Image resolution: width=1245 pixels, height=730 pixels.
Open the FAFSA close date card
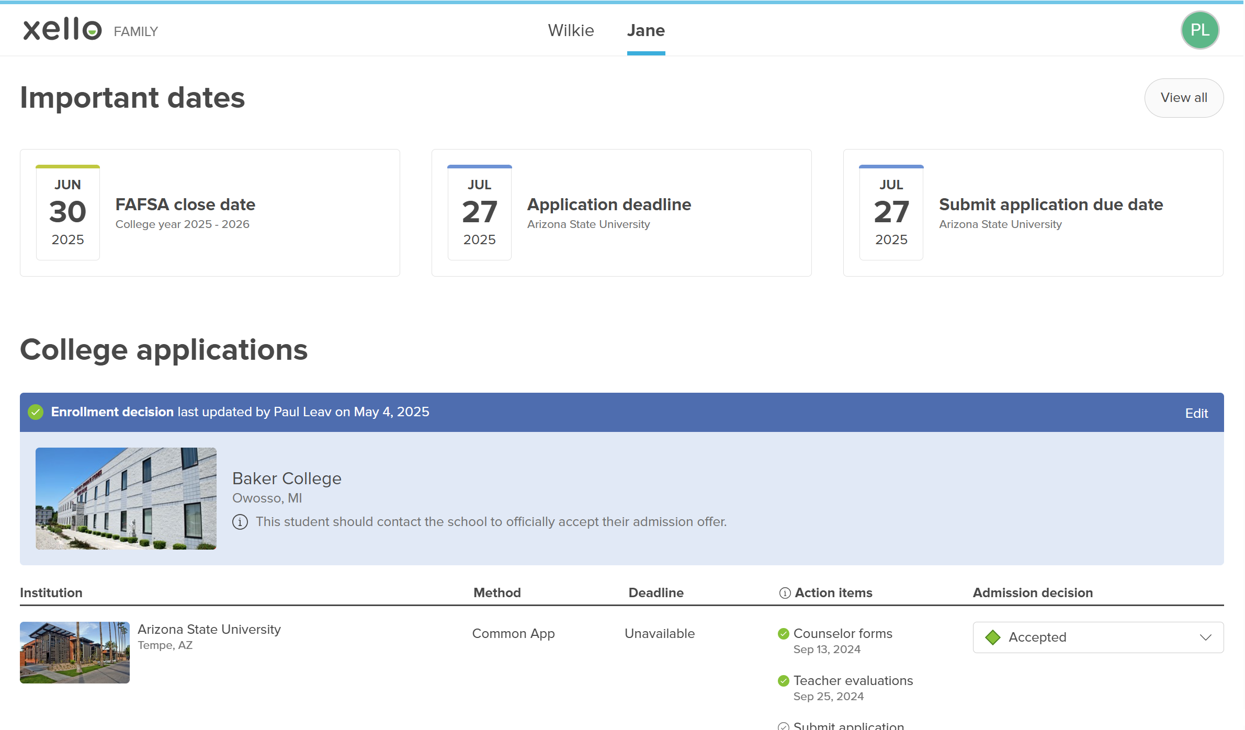[x=210, y=213]
